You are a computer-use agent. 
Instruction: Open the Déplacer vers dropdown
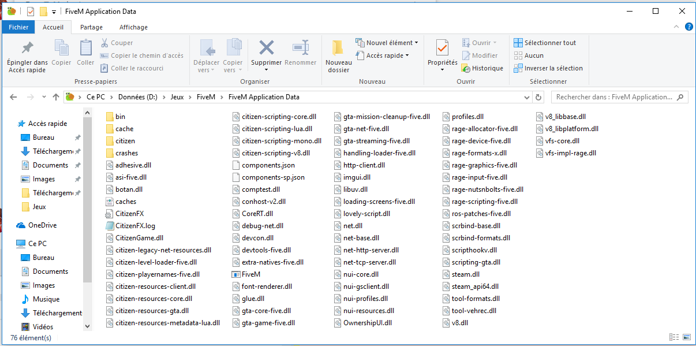click(206, 57)
